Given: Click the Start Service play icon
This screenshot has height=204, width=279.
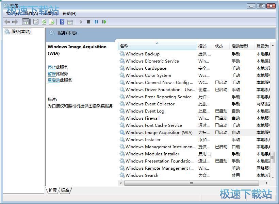Looking at the screenshot, I should click(x=81, y=22).
